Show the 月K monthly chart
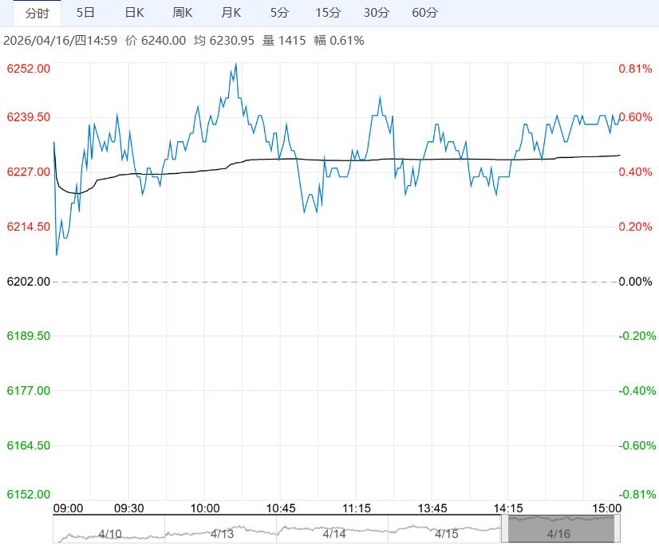Viewport: 659px width, 545px height. (231, 13)
